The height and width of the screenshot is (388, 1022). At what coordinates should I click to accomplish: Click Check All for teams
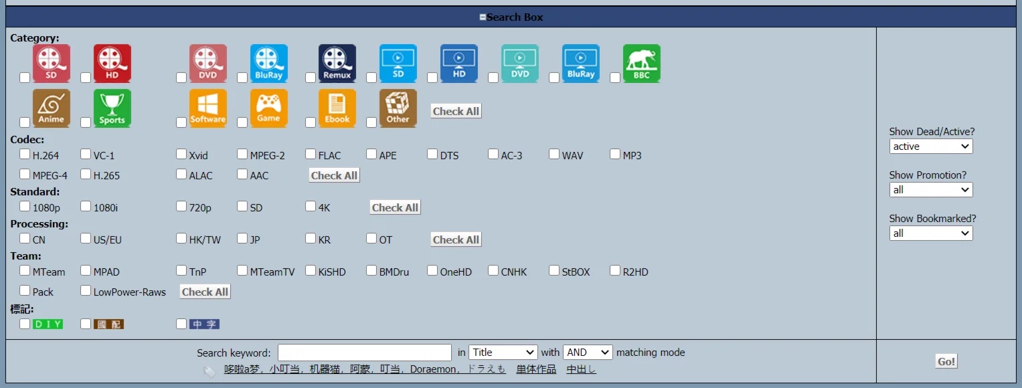pyautogui.click(x=205, y=292)
